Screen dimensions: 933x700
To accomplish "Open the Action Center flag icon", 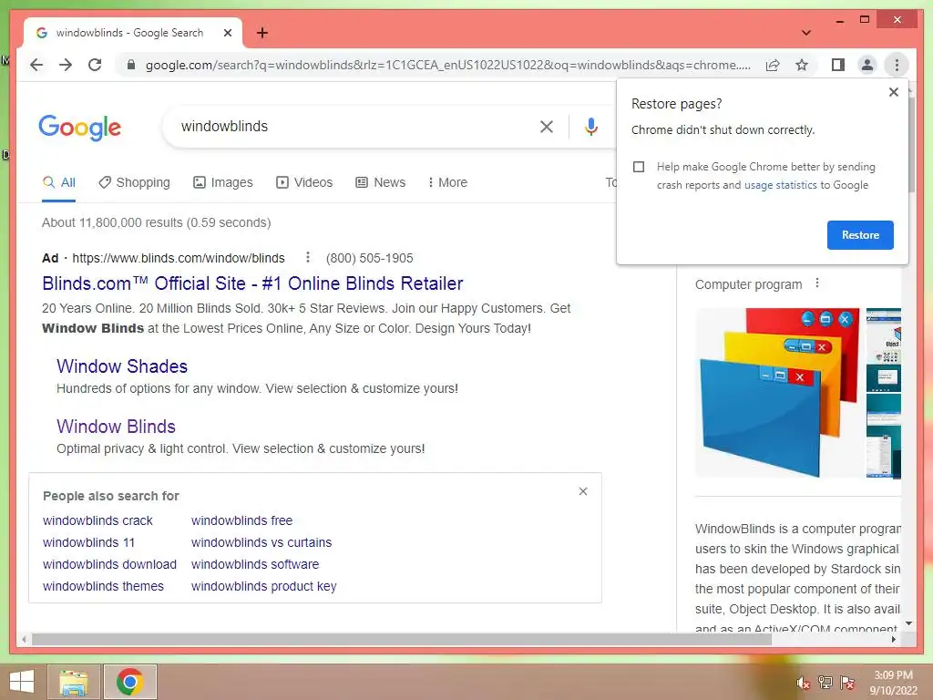I will click(x=847, y=683).
